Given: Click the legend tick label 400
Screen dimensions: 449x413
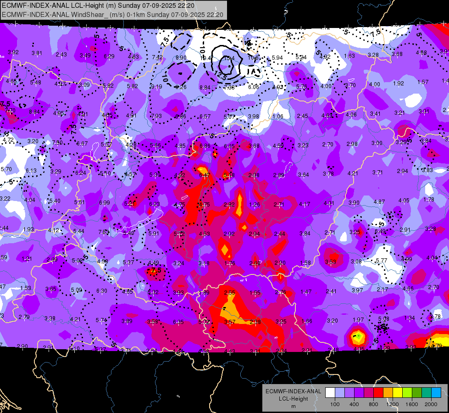Looking at the screenshot, I should (354, 404).
